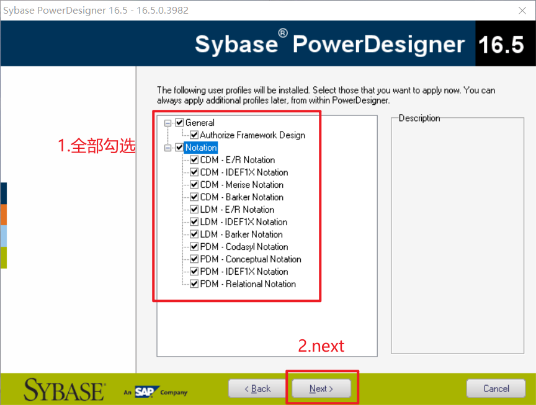This screenshot has width=536, height=405.
Task: Toggle PDM - IDEF1X Notation checkbox
Action: tap(194, 272)
